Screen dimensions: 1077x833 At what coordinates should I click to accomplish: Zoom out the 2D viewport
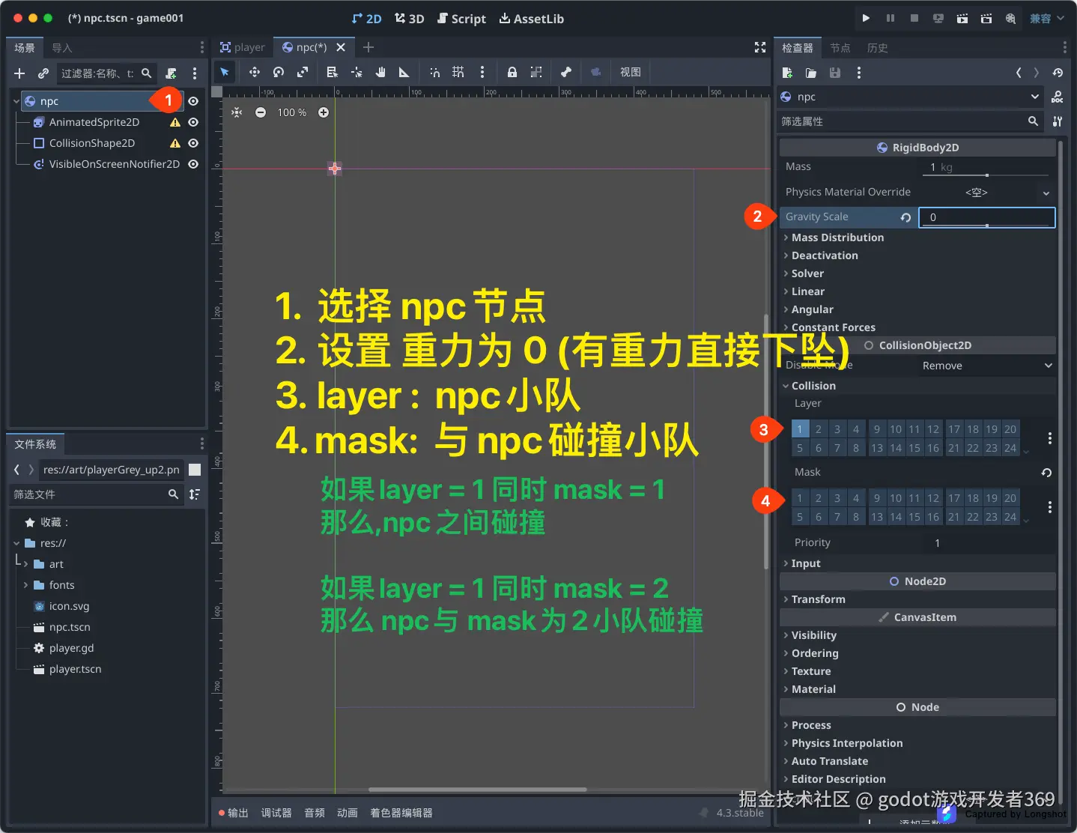261,112
